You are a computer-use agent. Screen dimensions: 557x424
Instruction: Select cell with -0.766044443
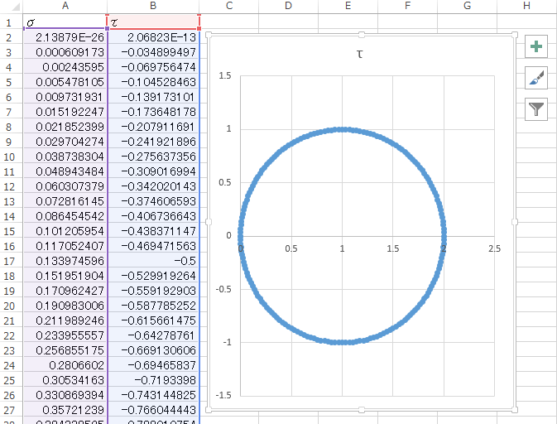pos(153,410)
